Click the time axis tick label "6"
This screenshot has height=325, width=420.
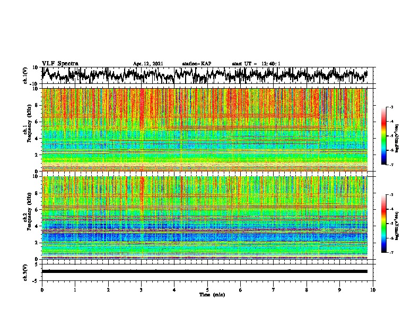coord(241,290)
